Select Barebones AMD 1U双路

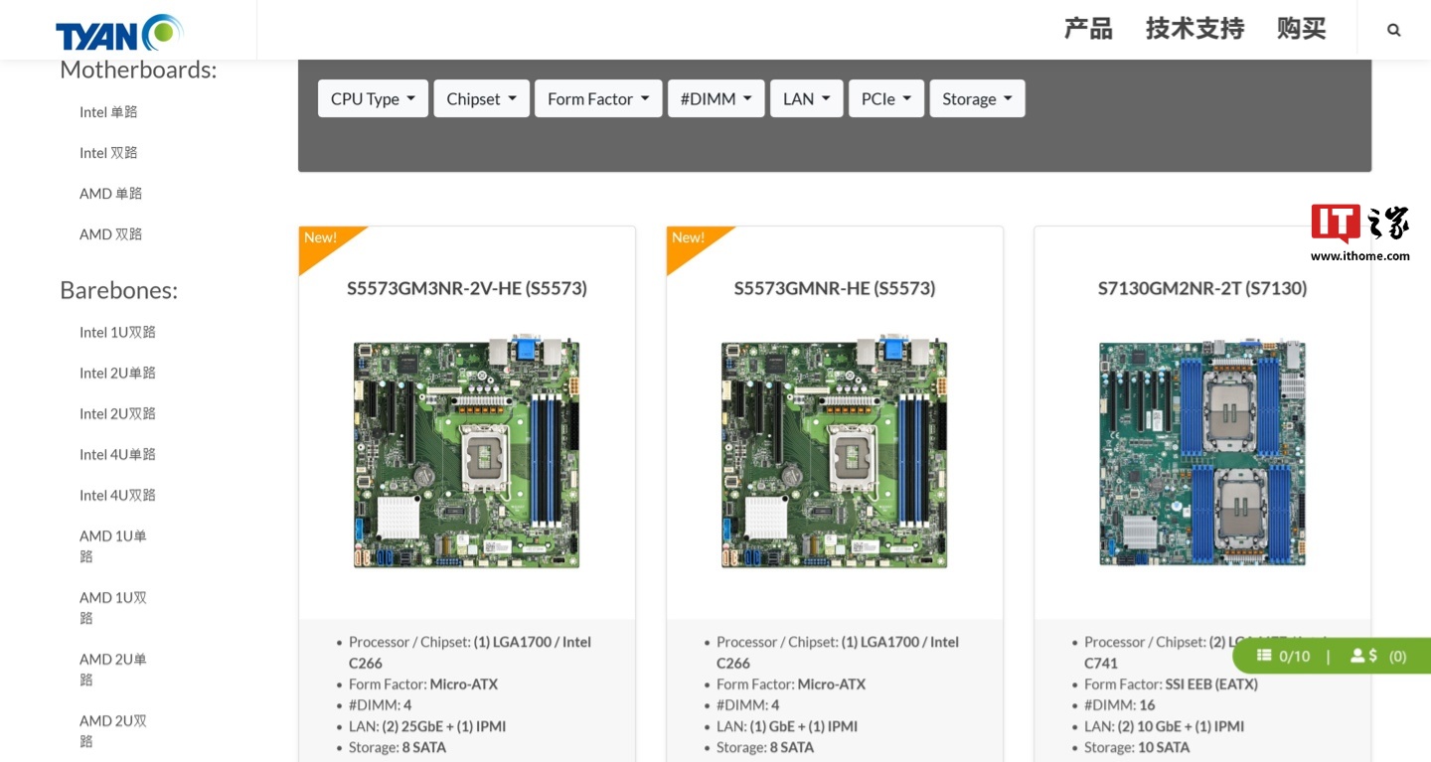tap(113, 608)
